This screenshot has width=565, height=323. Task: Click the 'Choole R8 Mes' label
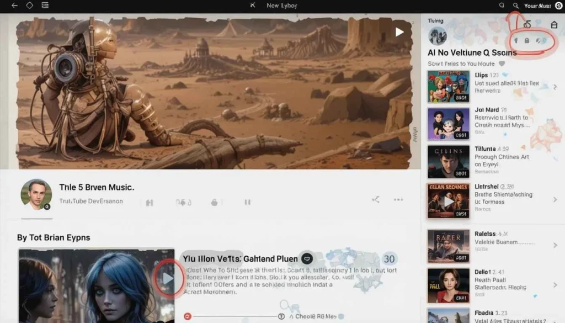click(316, 316)
